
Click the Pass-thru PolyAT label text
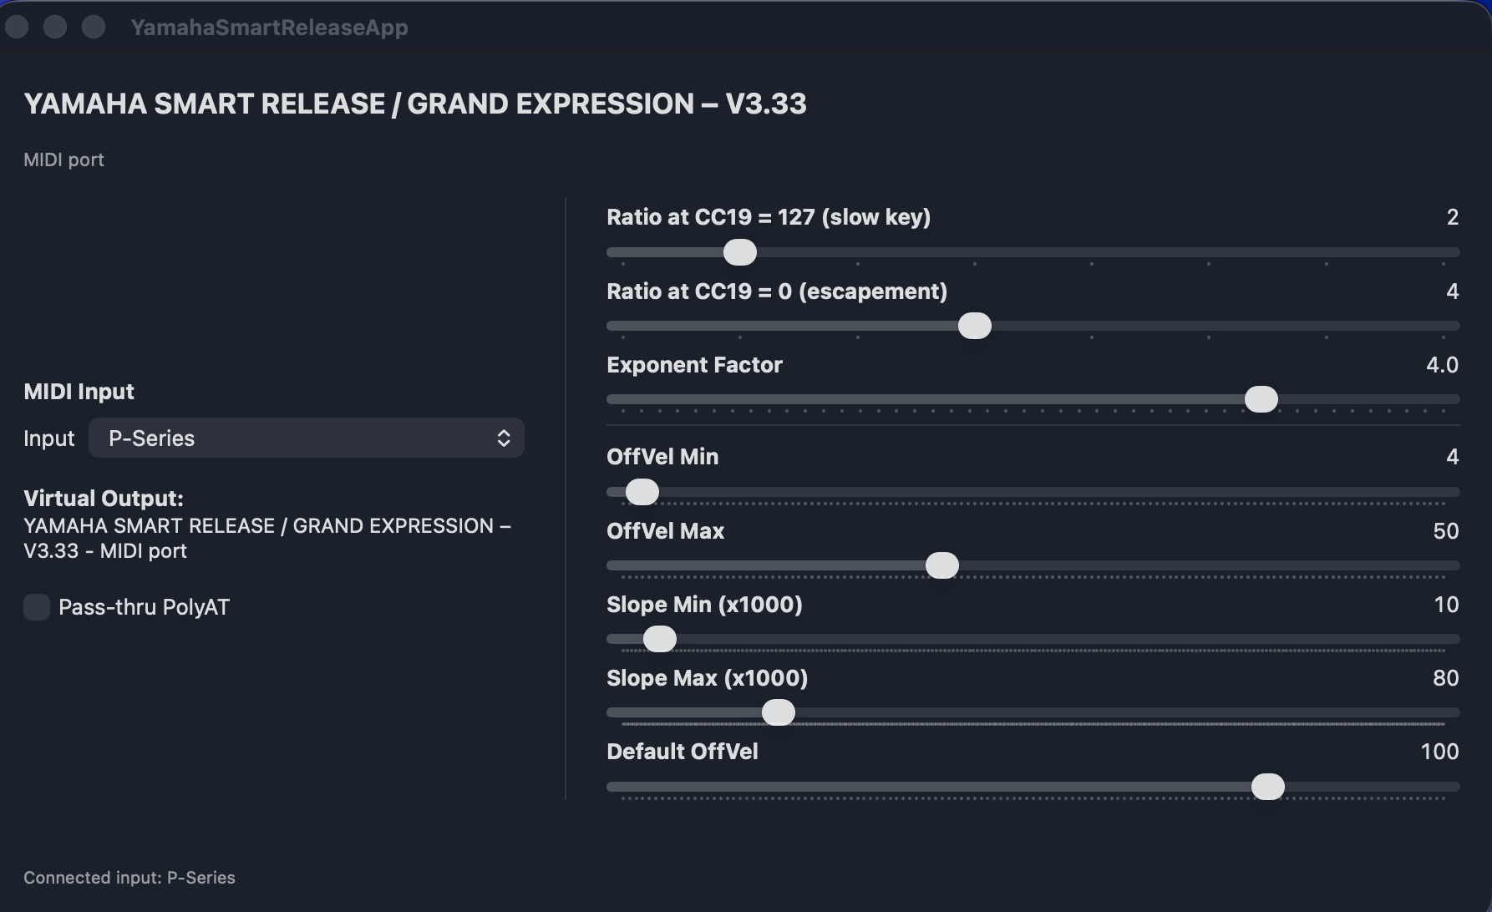144,607
